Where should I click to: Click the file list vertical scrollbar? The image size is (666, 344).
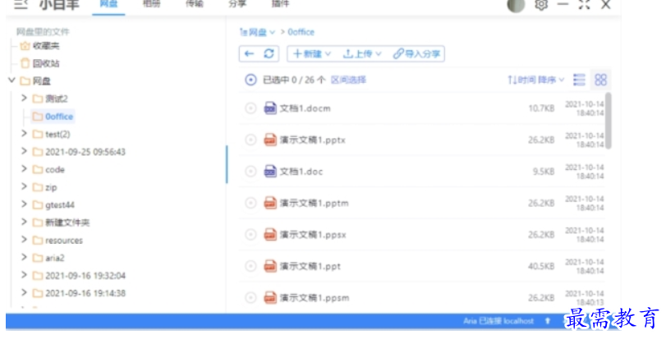tap(609, 121)
